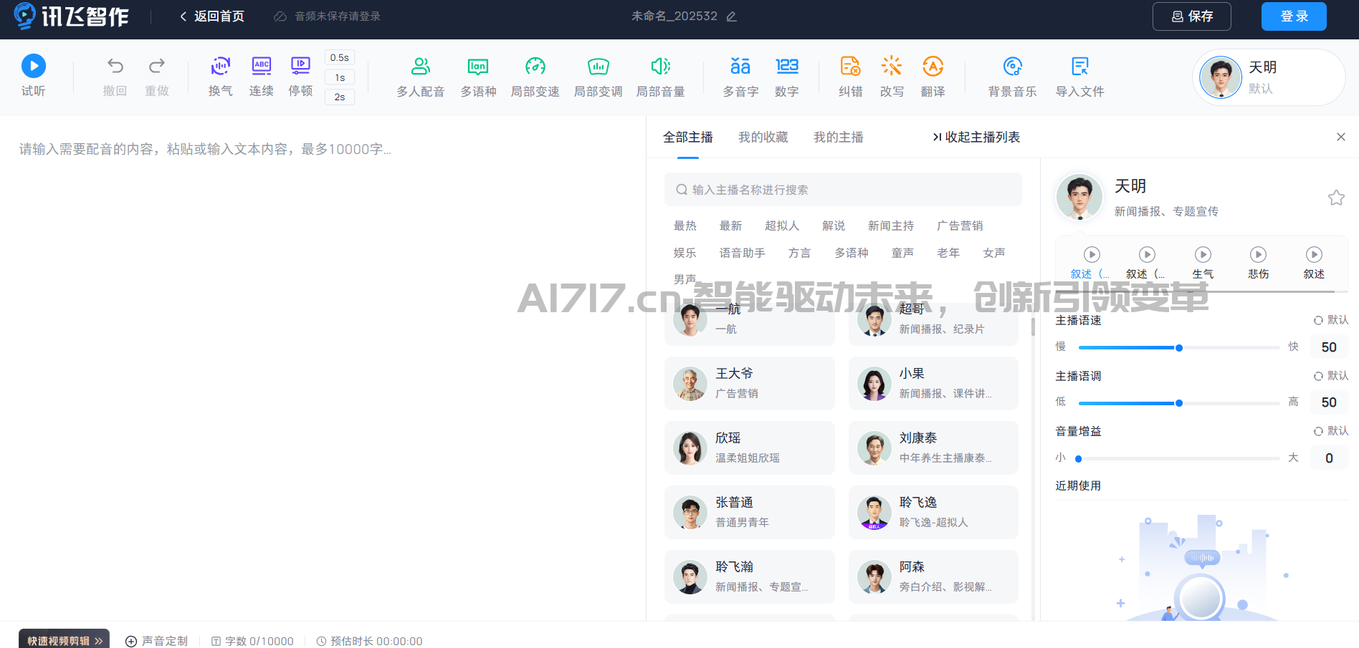Select the 局部变调 pitch tool
This screenshot has width=1359, height=648.
[x=598, y=77]
